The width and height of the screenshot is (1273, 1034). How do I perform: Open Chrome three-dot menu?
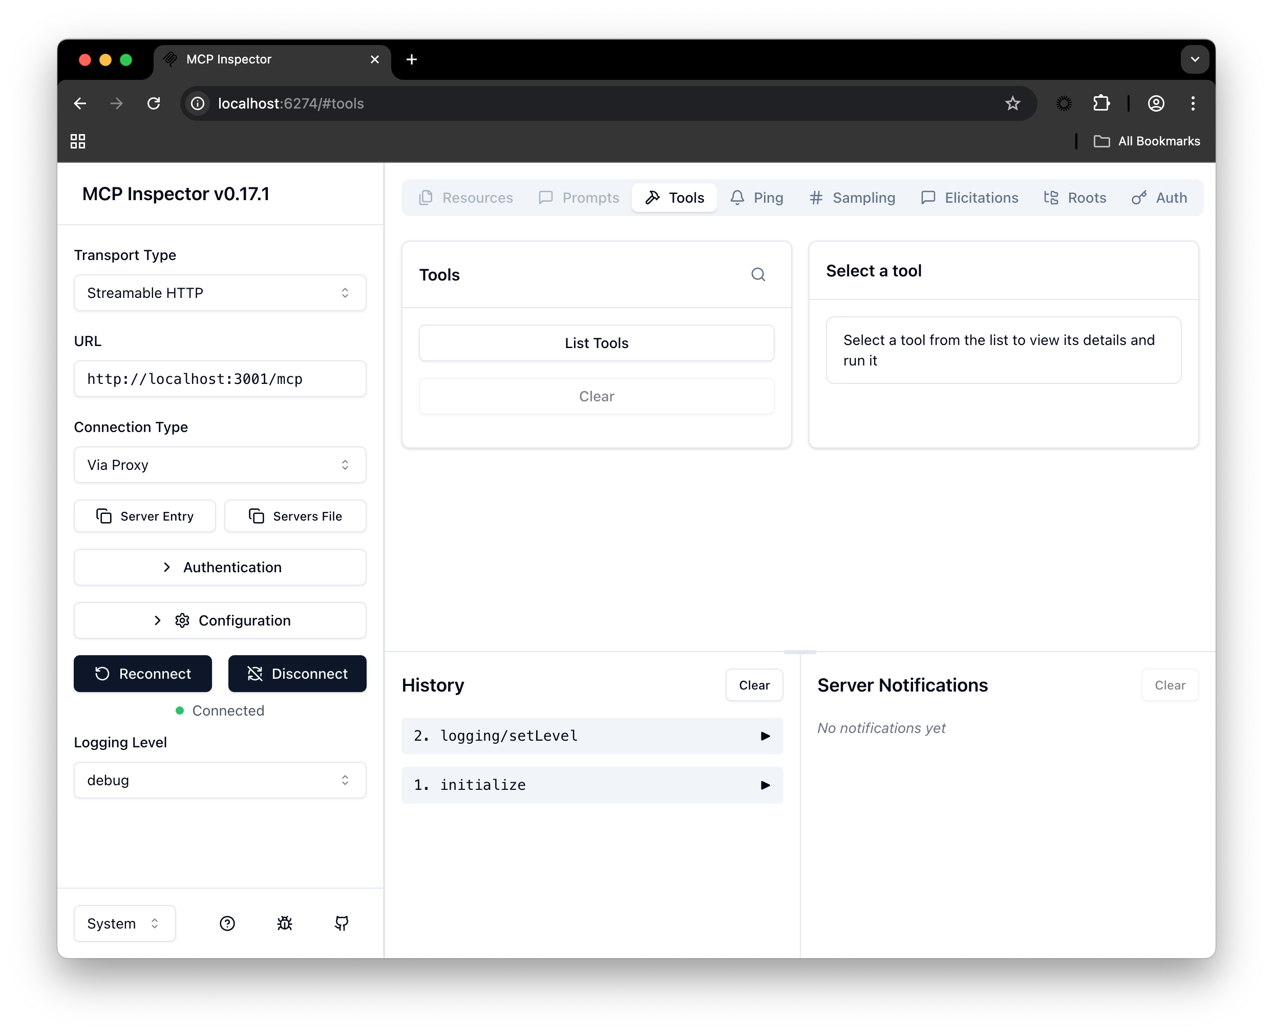point(1193,103)
